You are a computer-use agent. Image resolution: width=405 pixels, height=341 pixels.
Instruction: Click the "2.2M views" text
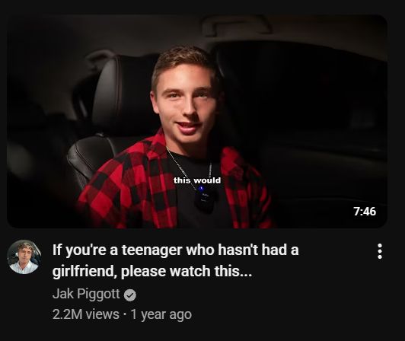click(86, 314)
